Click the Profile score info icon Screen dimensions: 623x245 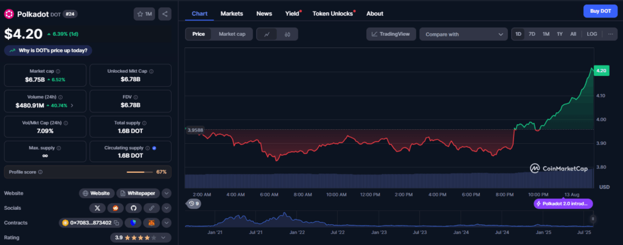(x=40, y=172)
